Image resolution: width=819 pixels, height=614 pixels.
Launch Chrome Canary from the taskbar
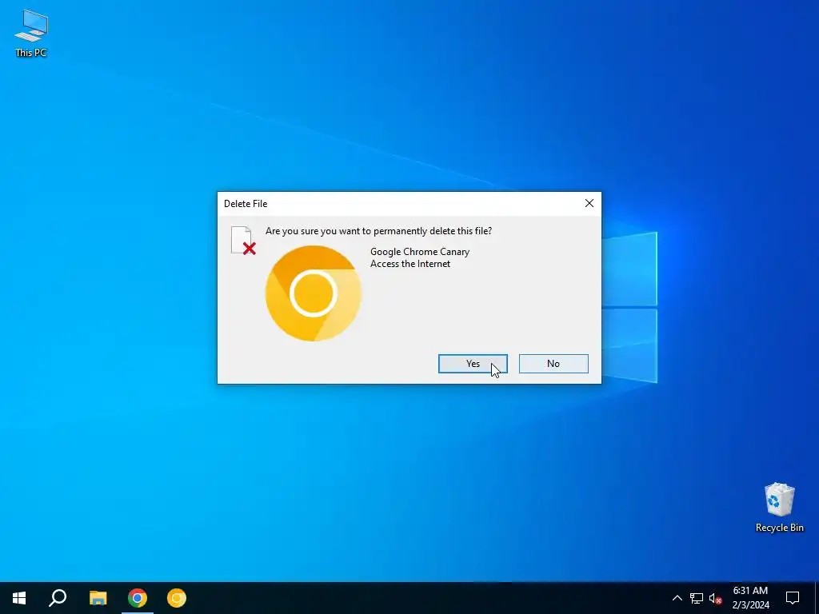(x=177, y=598)
